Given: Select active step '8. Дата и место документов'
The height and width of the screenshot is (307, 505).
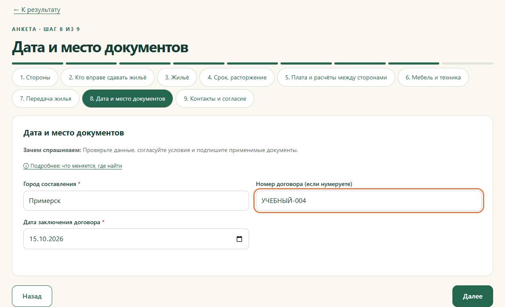Looking at the screenshot, I should point(128,99).
